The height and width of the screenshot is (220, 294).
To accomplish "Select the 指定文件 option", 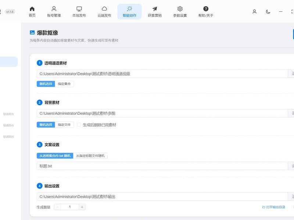I will click(64, 125).
